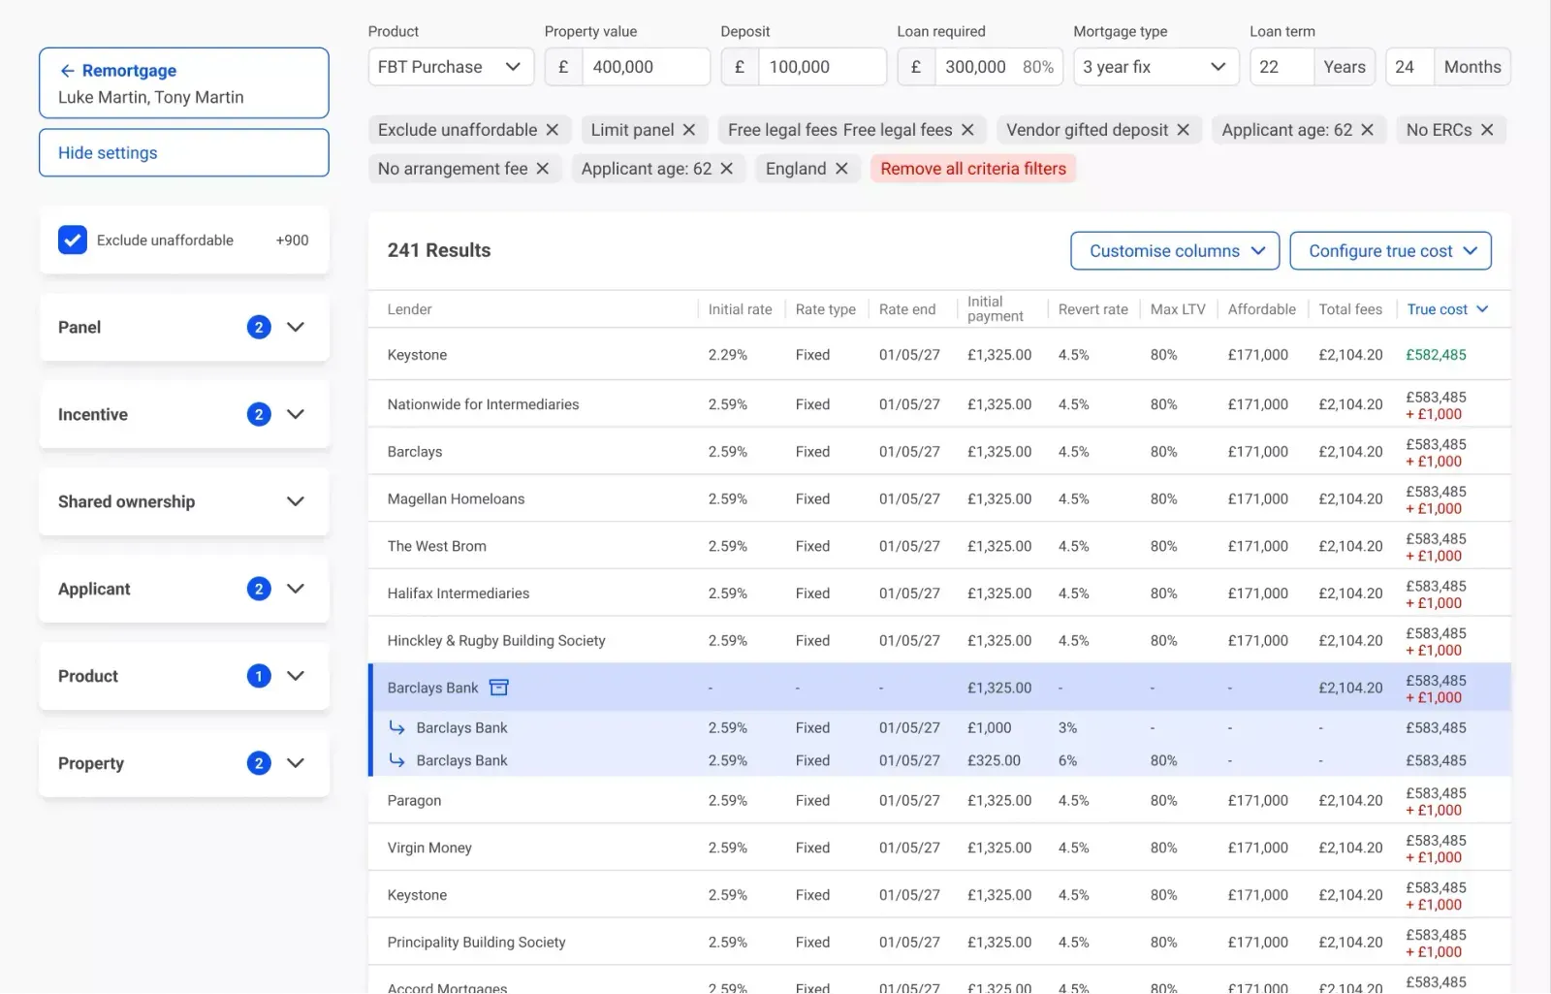The image size is (1551, 994).
Task: Select the Hinckley & Rugby Building Society row
Action: click(x=939, y=641)
